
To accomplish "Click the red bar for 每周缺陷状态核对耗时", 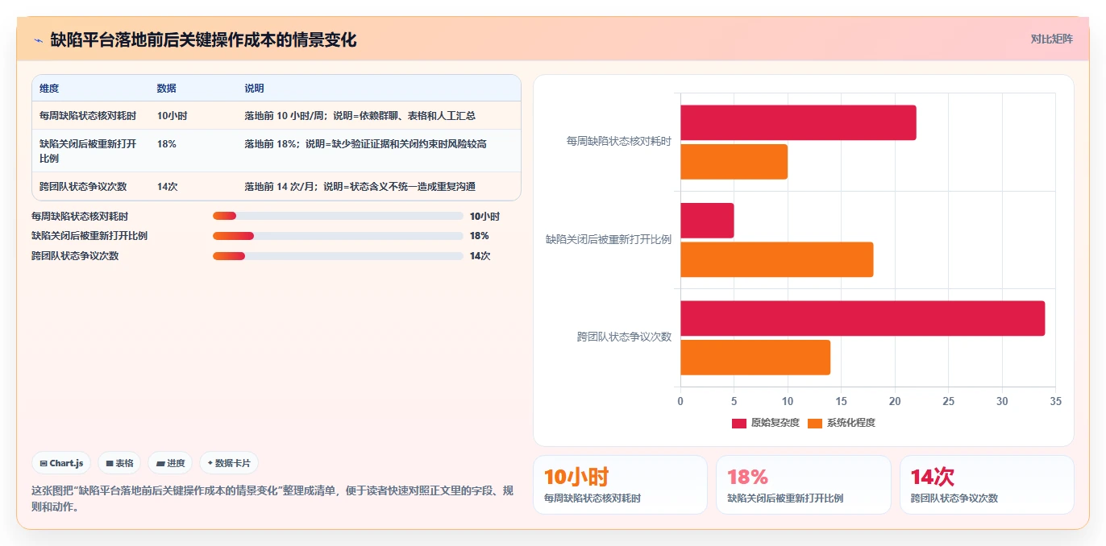I will click(798, 122).
